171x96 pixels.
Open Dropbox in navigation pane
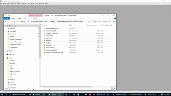[11, 51]
